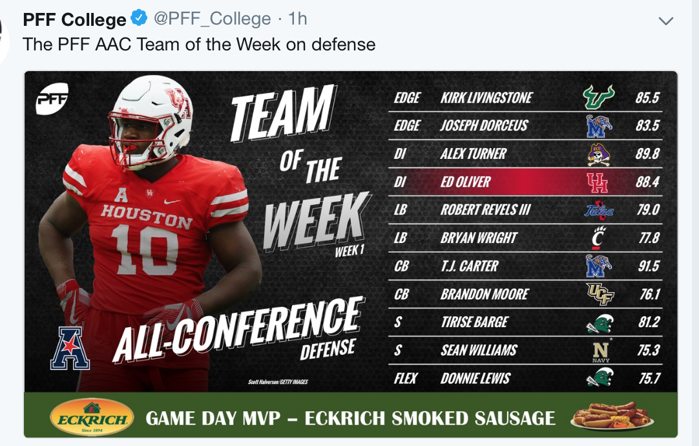The height and width of the screenshot is (446, 699).
Task: Click the PFF College account name
Action: [74, 19]
